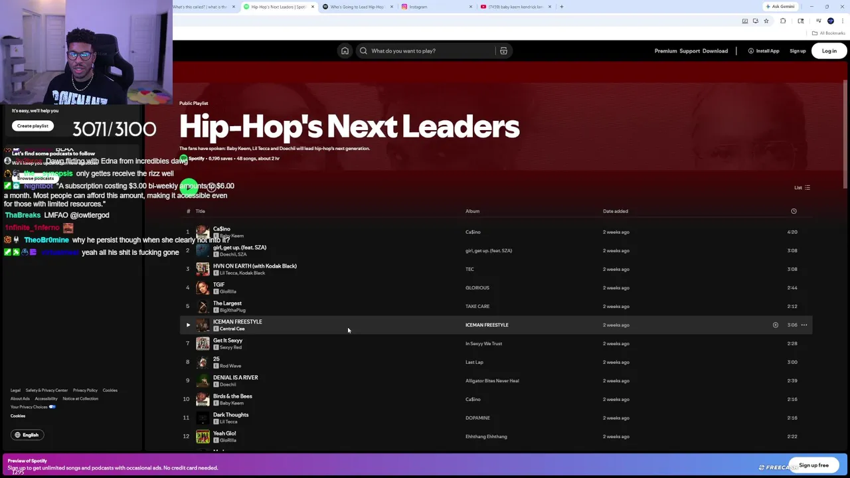Add ICEMAN FREESTYLE to Liked Songs with plus icon
Screen dimensions: 850x478
point(775,325)
